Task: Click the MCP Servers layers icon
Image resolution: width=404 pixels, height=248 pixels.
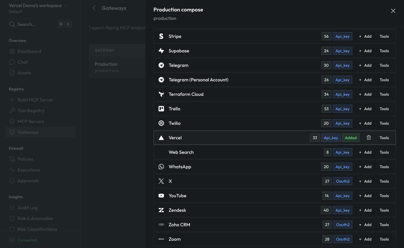Action: pos(12,121)
